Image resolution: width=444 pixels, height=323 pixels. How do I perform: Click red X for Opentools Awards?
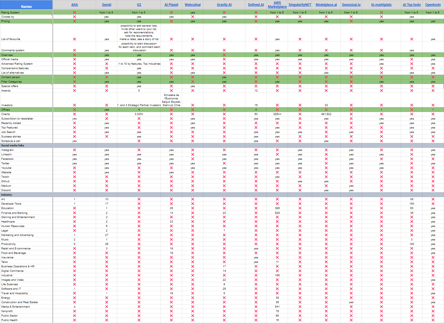pos(433,91)
